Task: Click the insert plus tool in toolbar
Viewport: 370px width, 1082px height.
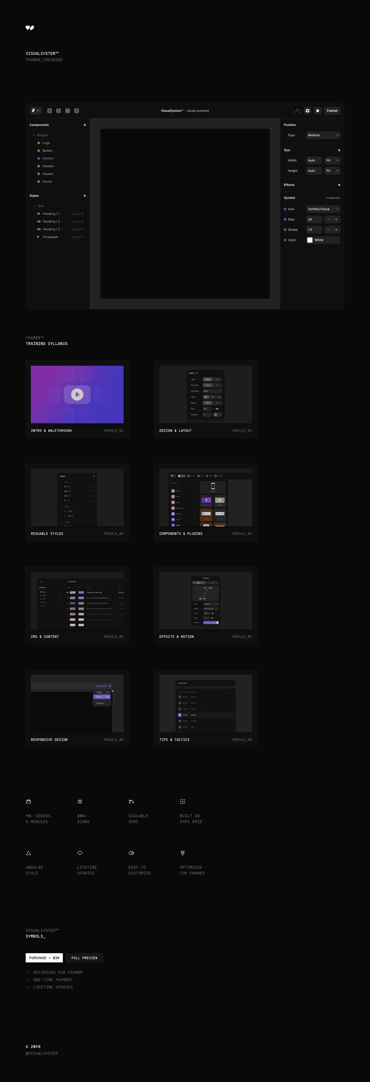Action: [x=49, y=111]
